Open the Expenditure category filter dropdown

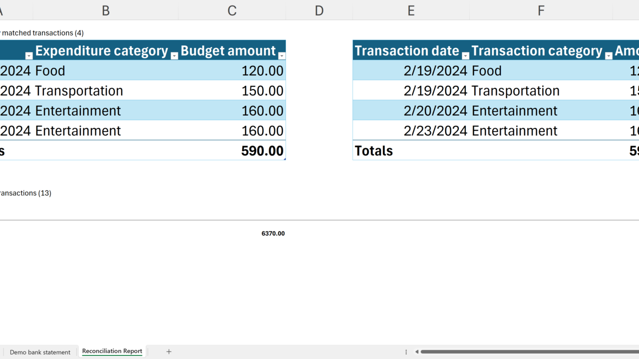coord(174,56)
